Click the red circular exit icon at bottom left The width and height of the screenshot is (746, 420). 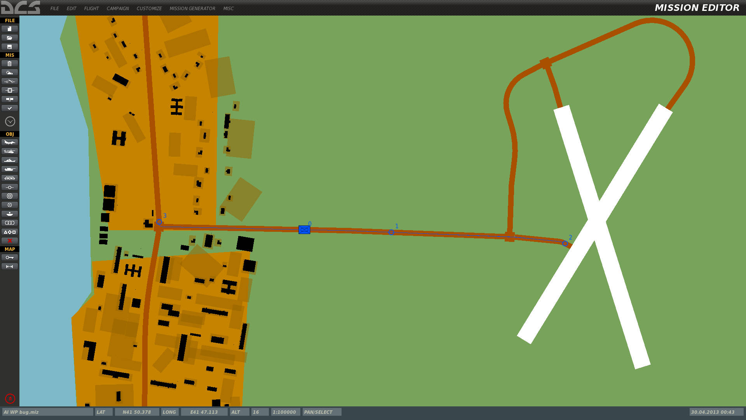pyautogui.click(x=10, y=399)
